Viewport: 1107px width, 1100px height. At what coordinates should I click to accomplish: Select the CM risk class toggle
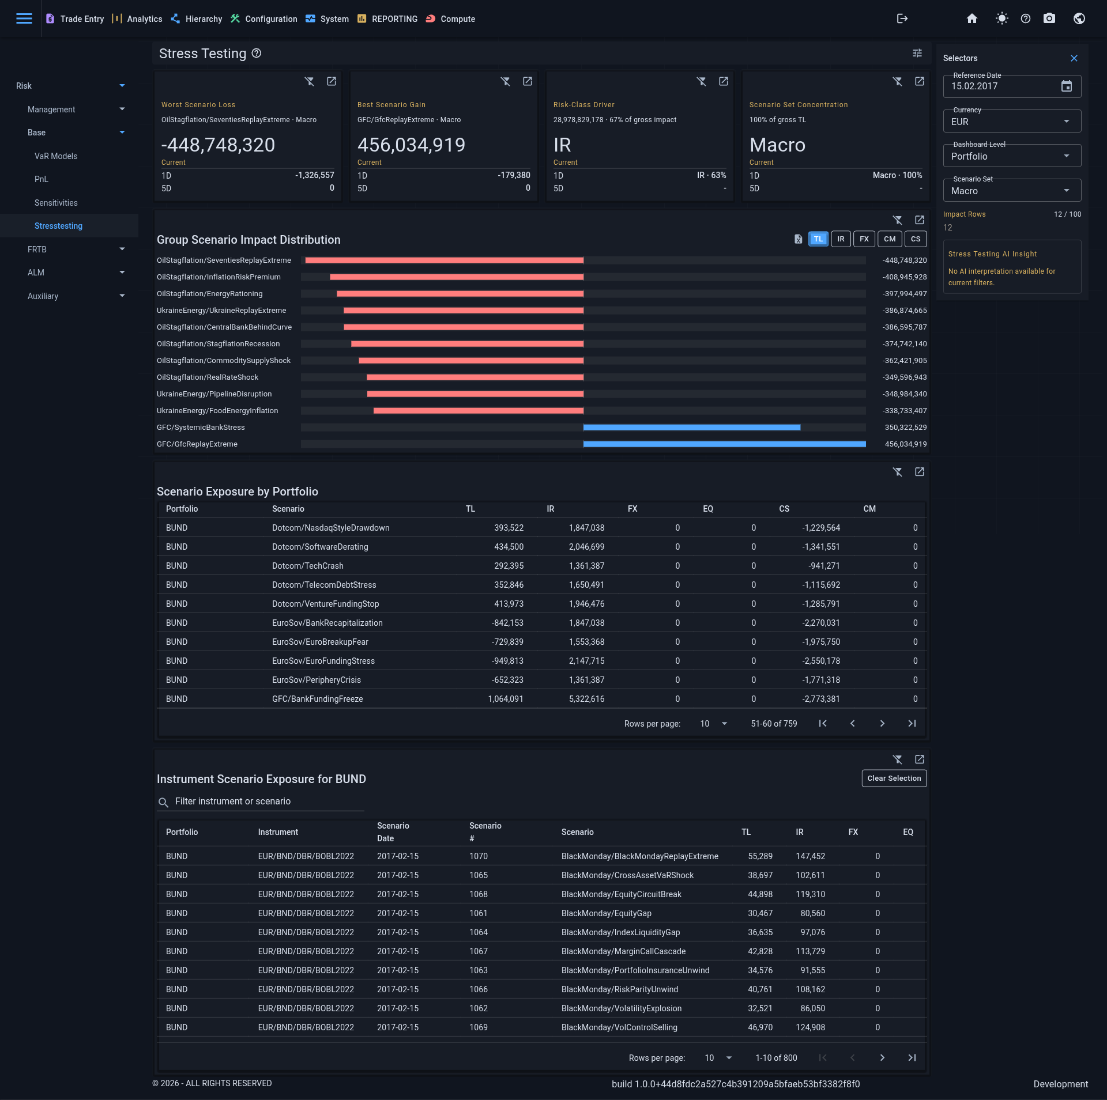pyautogui.click(x=890, y=239)
